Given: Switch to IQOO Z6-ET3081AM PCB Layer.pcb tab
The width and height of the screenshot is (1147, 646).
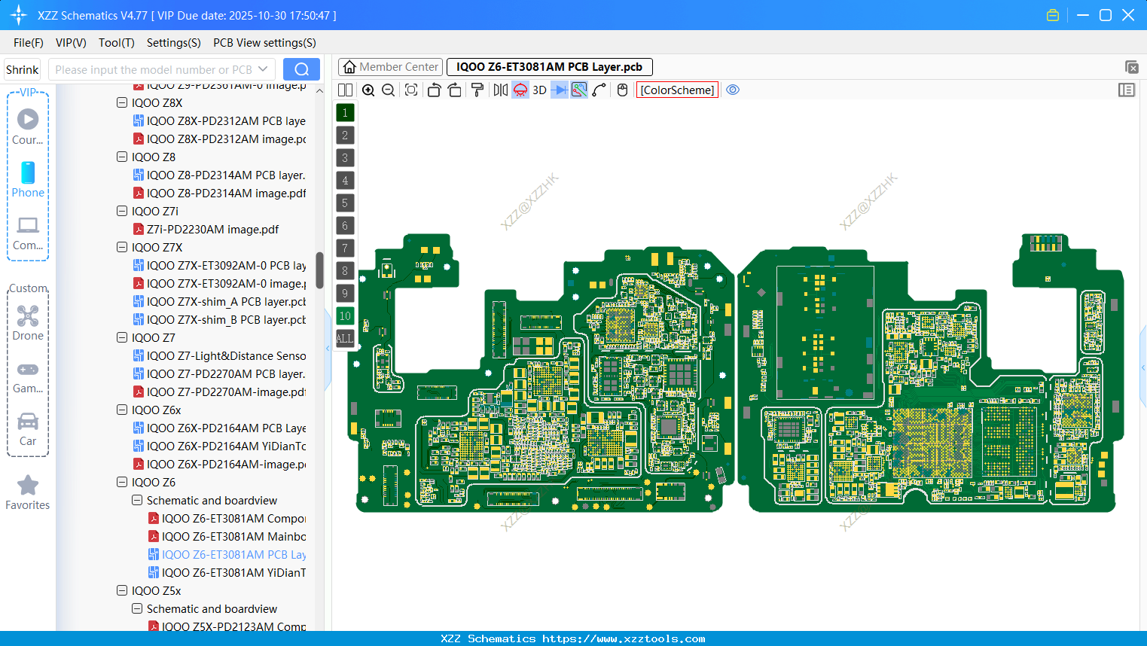Looking at the screenshot, I should tap(549, 66).
